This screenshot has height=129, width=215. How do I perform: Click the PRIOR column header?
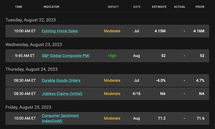[x=200, y=7]
